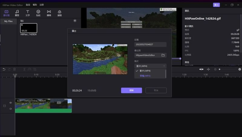Viewport: 242px width, 137px height.
Task: Open the register menu in the title bar
Action: pyautogui.click(x=42, y=5)
